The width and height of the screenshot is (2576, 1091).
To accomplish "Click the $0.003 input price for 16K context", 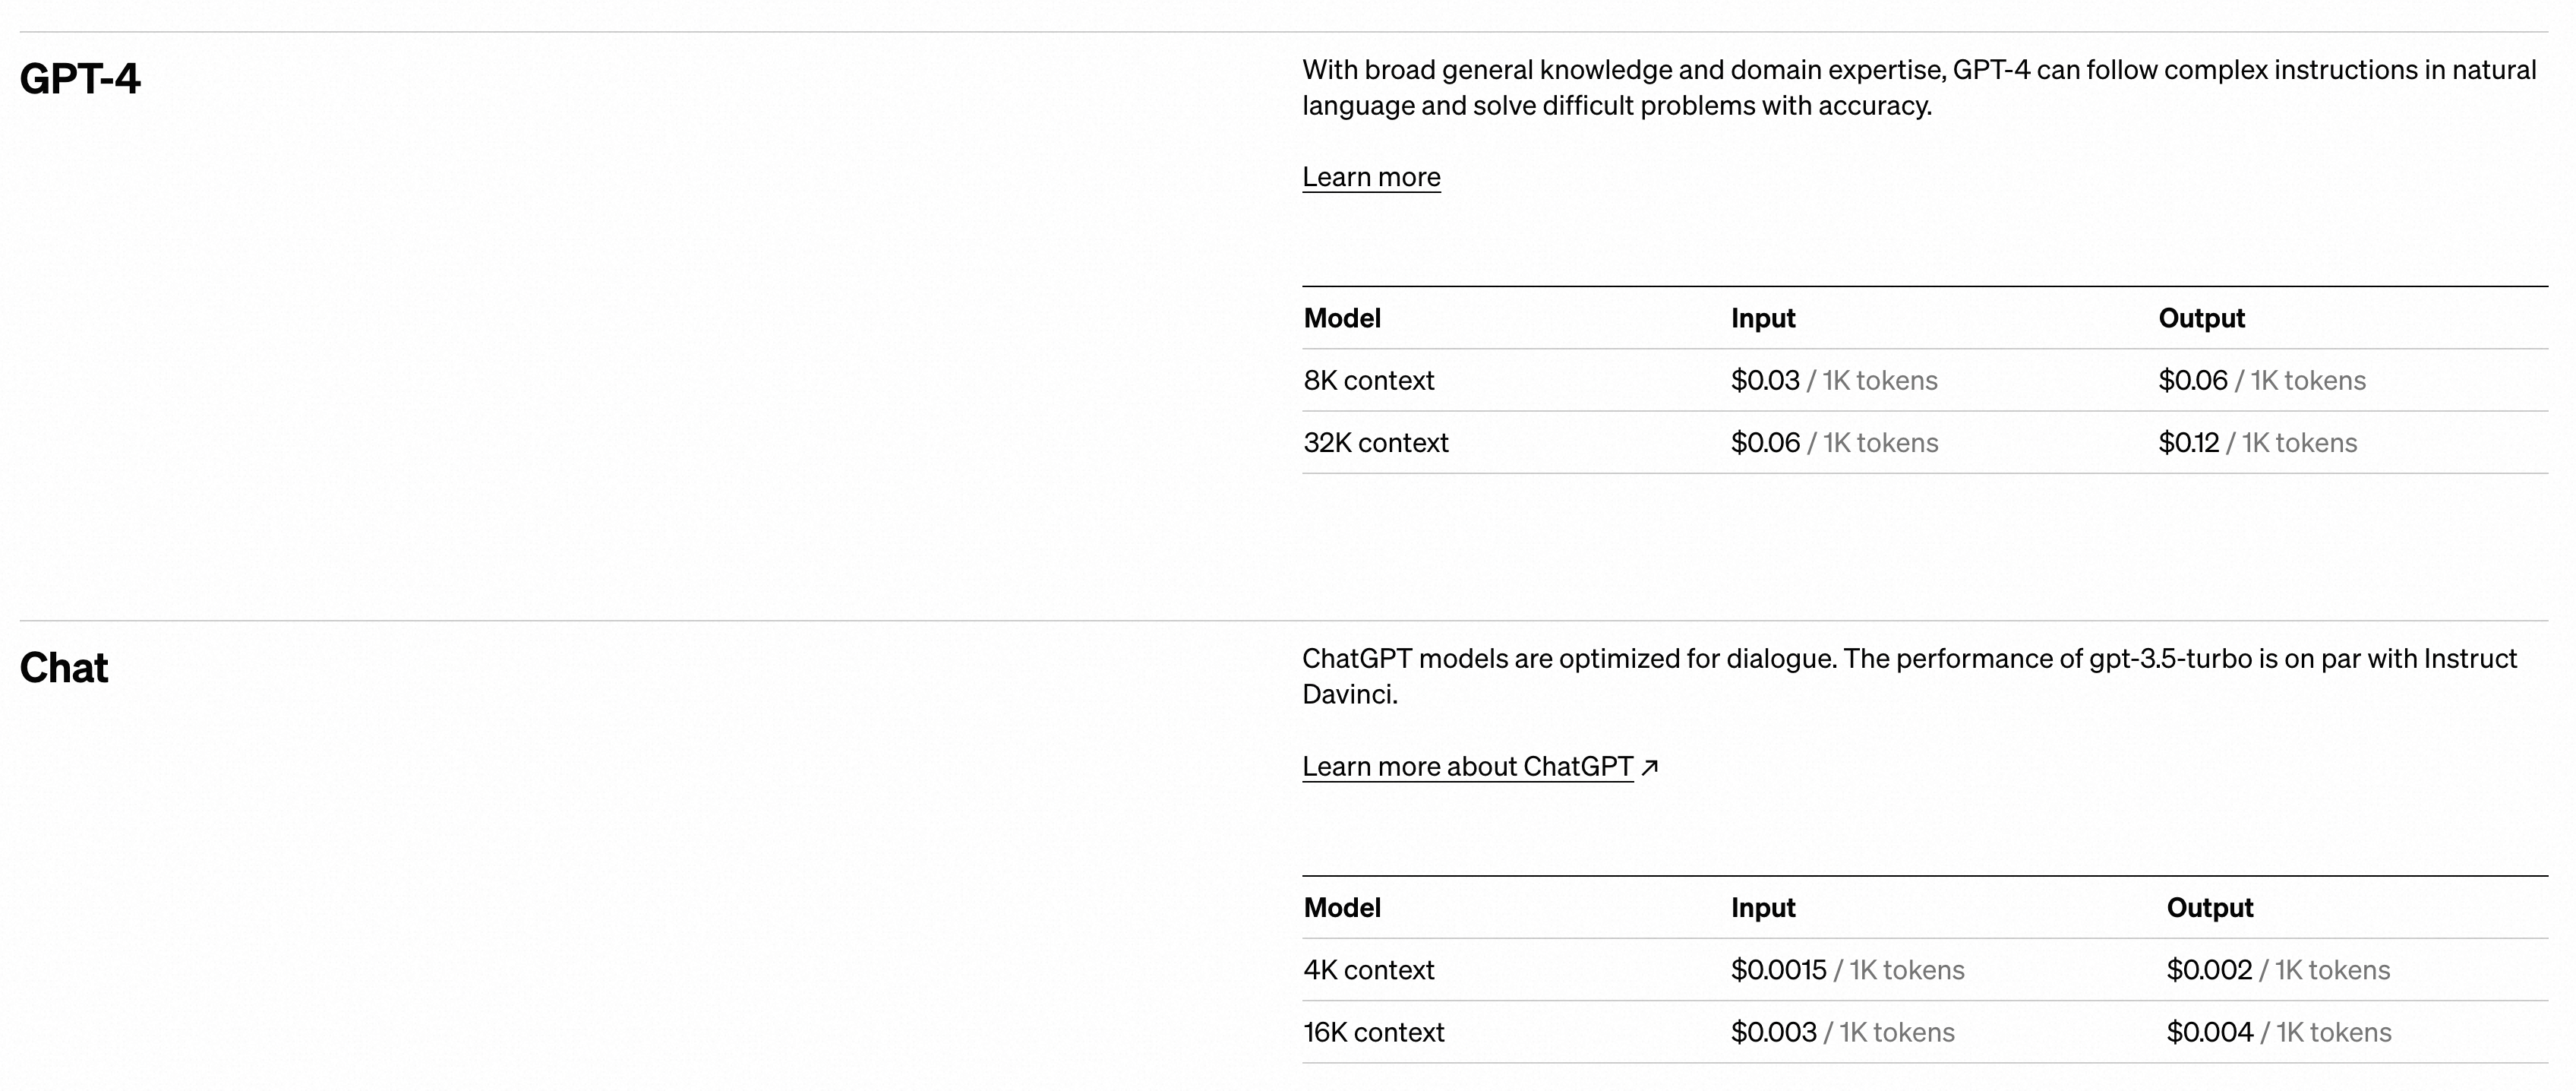I will click(x=1773, y=1031).
